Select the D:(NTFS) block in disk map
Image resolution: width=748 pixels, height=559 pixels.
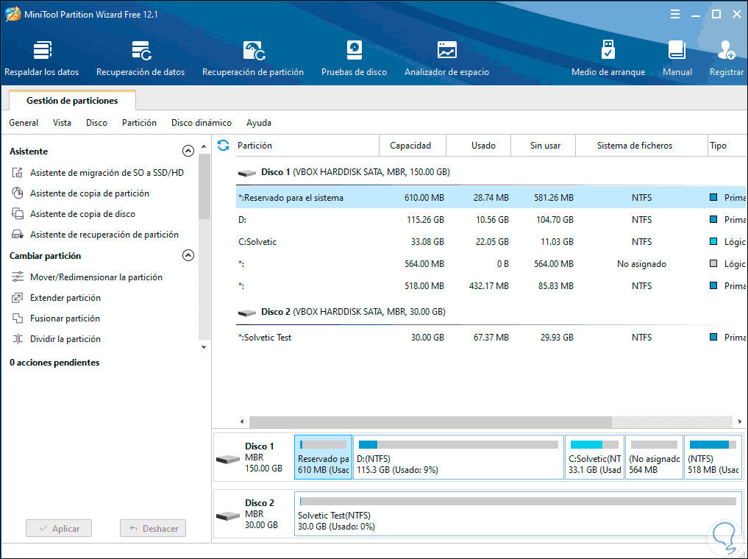tap(457, 457)
